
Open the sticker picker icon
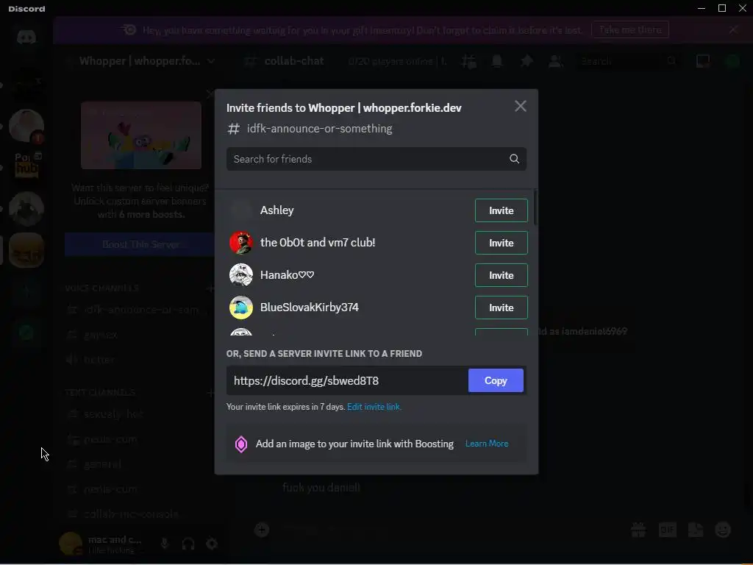pos(696,530)
